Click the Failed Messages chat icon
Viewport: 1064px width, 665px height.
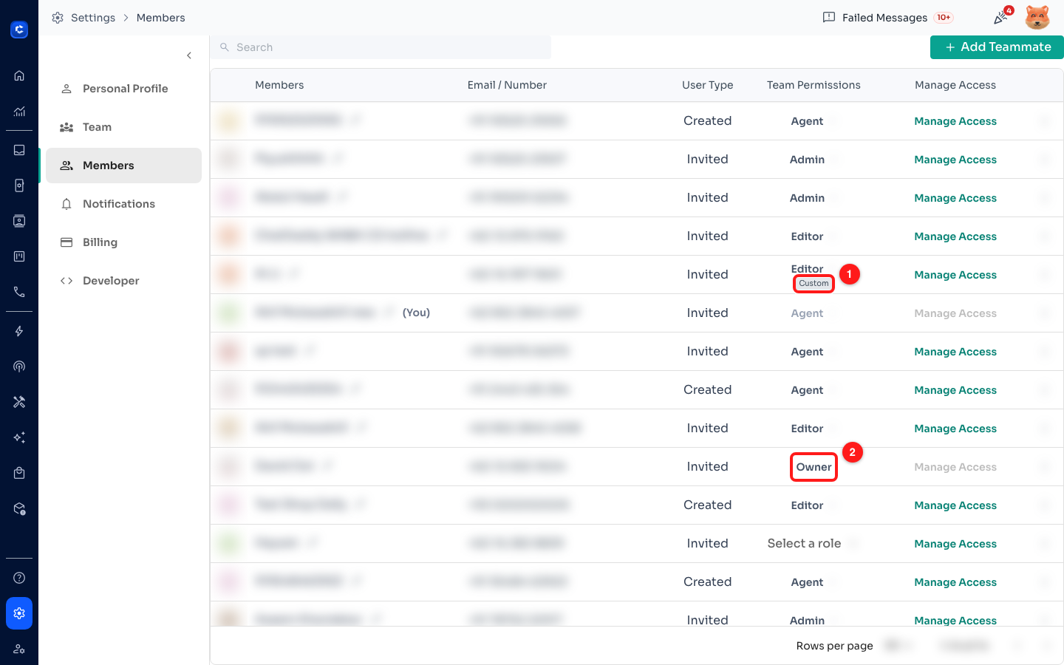click(829, 17)
